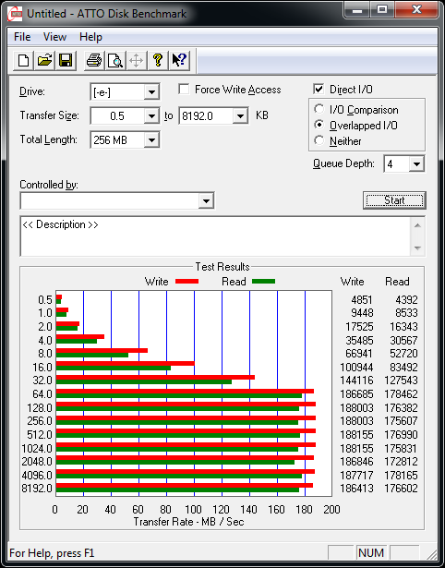
Task: Close the ATTO Disk Benchmark window
Action: click(416, 10)
